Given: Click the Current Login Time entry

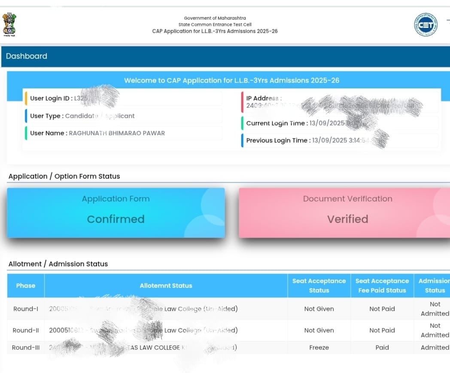Looking at the screenshot, I should click(x=340, y=123).
